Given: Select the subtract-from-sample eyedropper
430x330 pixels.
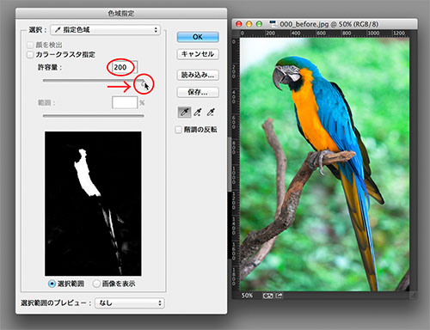Looking at the screenshot, I should click(211, 113).
